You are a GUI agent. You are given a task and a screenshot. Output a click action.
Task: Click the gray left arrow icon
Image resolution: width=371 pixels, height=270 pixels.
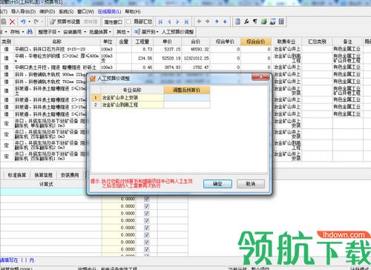click(199, 22)
